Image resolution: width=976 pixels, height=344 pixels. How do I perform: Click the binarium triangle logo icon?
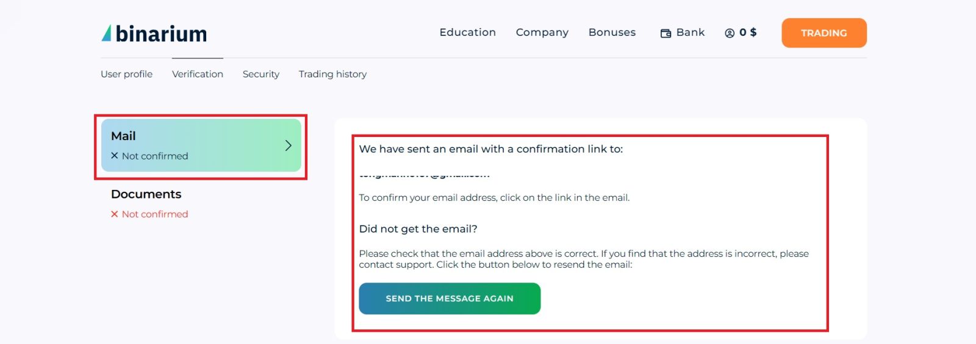point(107,33)
